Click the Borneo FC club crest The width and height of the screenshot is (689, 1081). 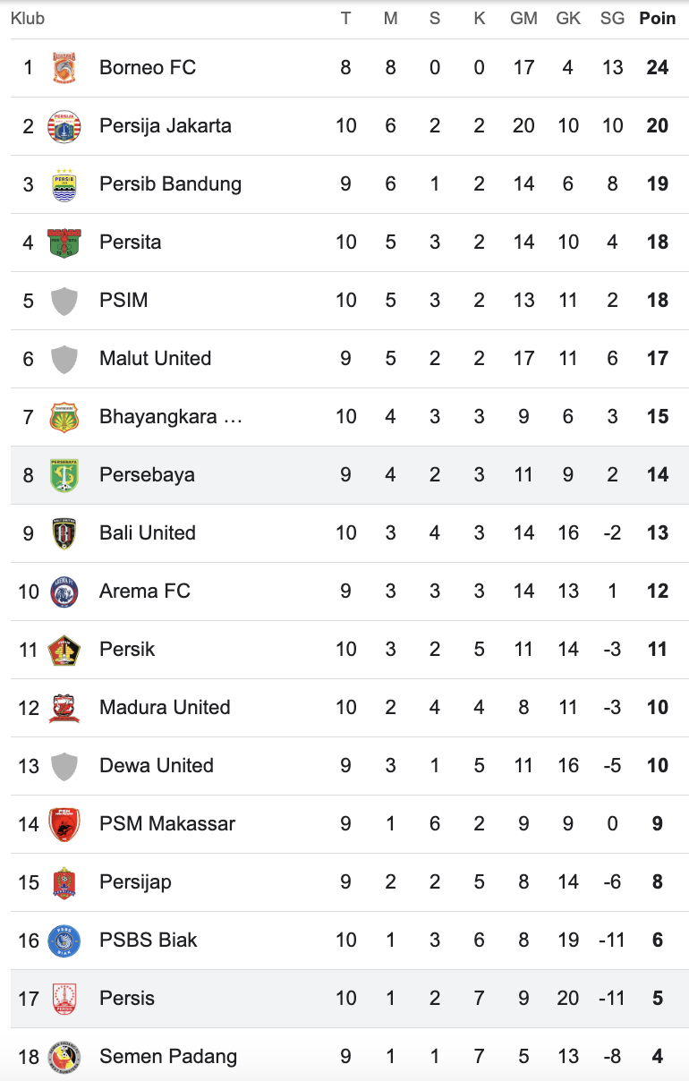pos(64,68)
